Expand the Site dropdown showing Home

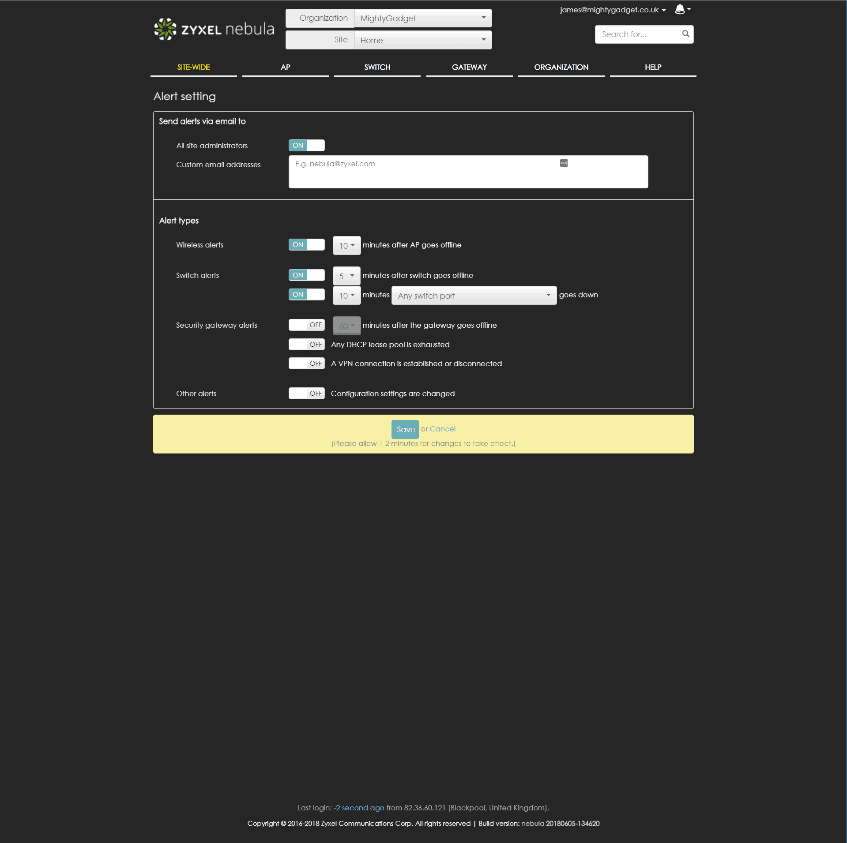[422, 40]
